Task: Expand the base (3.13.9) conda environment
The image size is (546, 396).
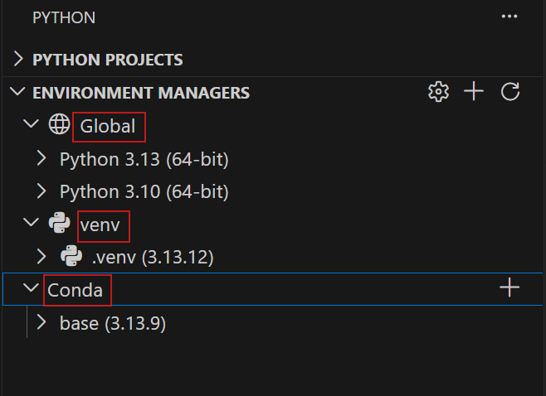Action: tap(41, 323)
